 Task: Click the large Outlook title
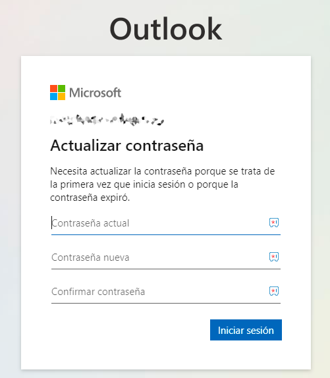(x=165, y=30)
